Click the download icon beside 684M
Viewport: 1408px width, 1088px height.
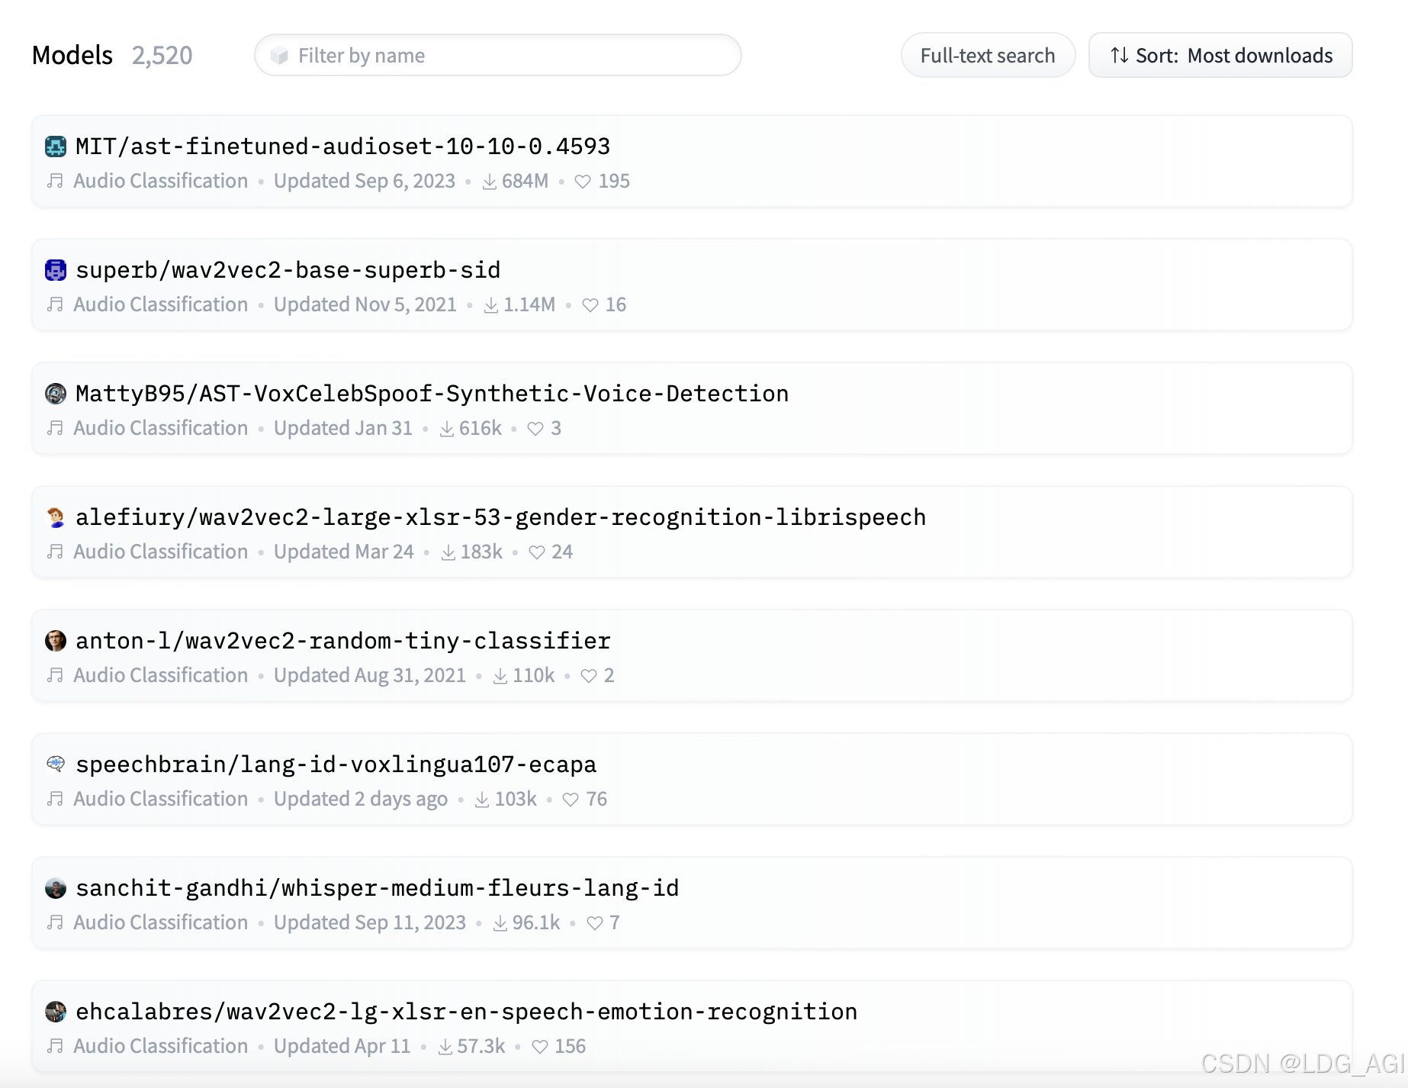pos(490,182)
